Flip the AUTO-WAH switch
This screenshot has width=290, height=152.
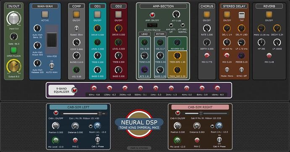point(52,66)
